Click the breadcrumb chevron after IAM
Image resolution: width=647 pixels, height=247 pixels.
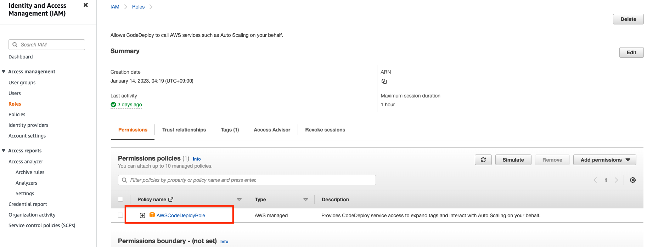[x=126, y=7]
